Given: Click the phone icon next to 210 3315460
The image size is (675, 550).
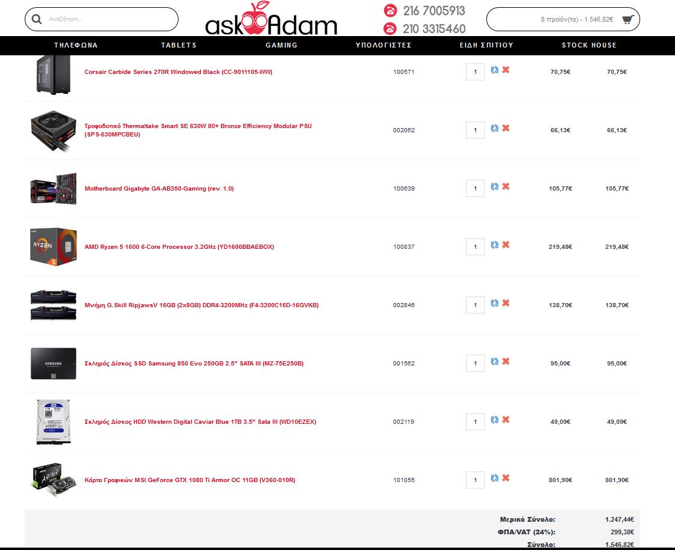Looking at the screenshot, I should click(x=390, y=28).
